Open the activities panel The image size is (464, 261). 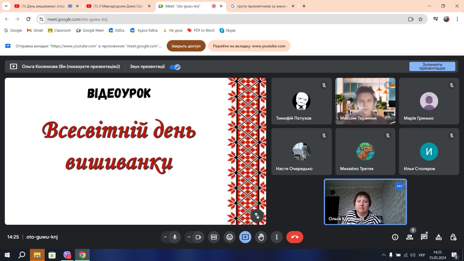[x=439, y=237]
